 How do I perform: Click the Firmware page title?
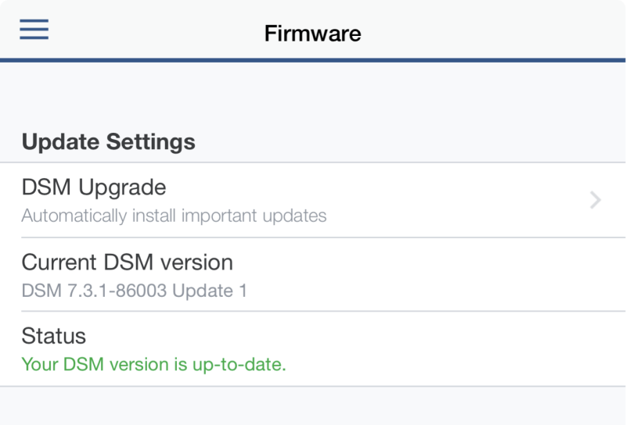point(312,34)
